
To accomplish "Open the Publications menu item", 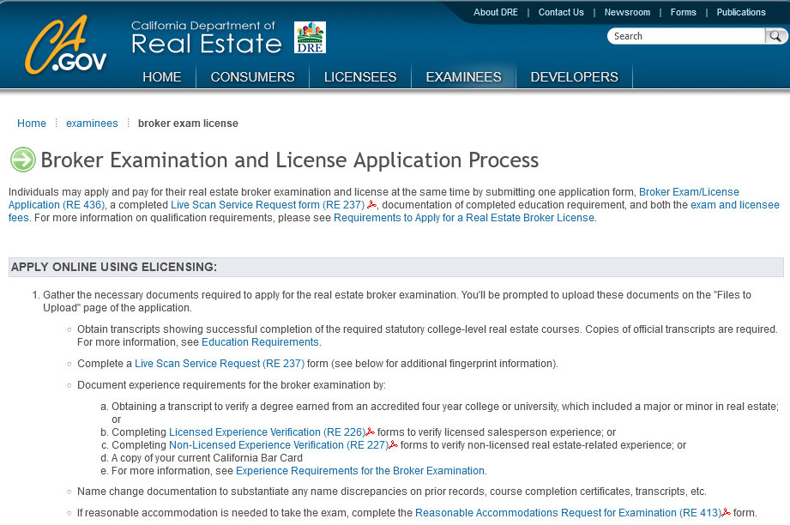I will pyautogui.click(x=740, y=12).
